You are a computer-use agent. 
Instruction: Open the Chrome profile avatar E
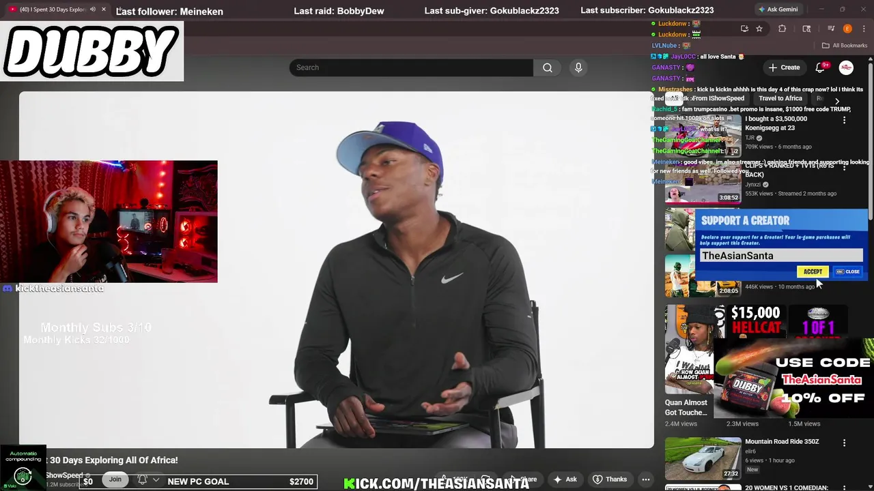847,29
